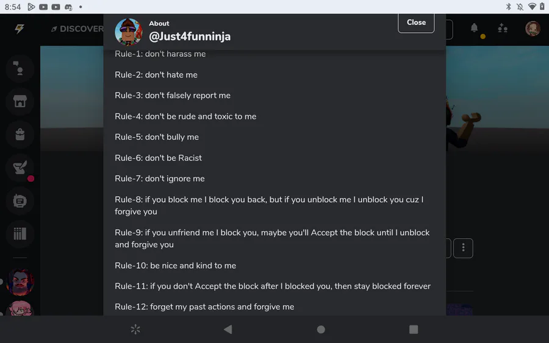Open the Discover tab
Image resolution: width=549 pixels, height=343 pixels.
click(77, 29)
